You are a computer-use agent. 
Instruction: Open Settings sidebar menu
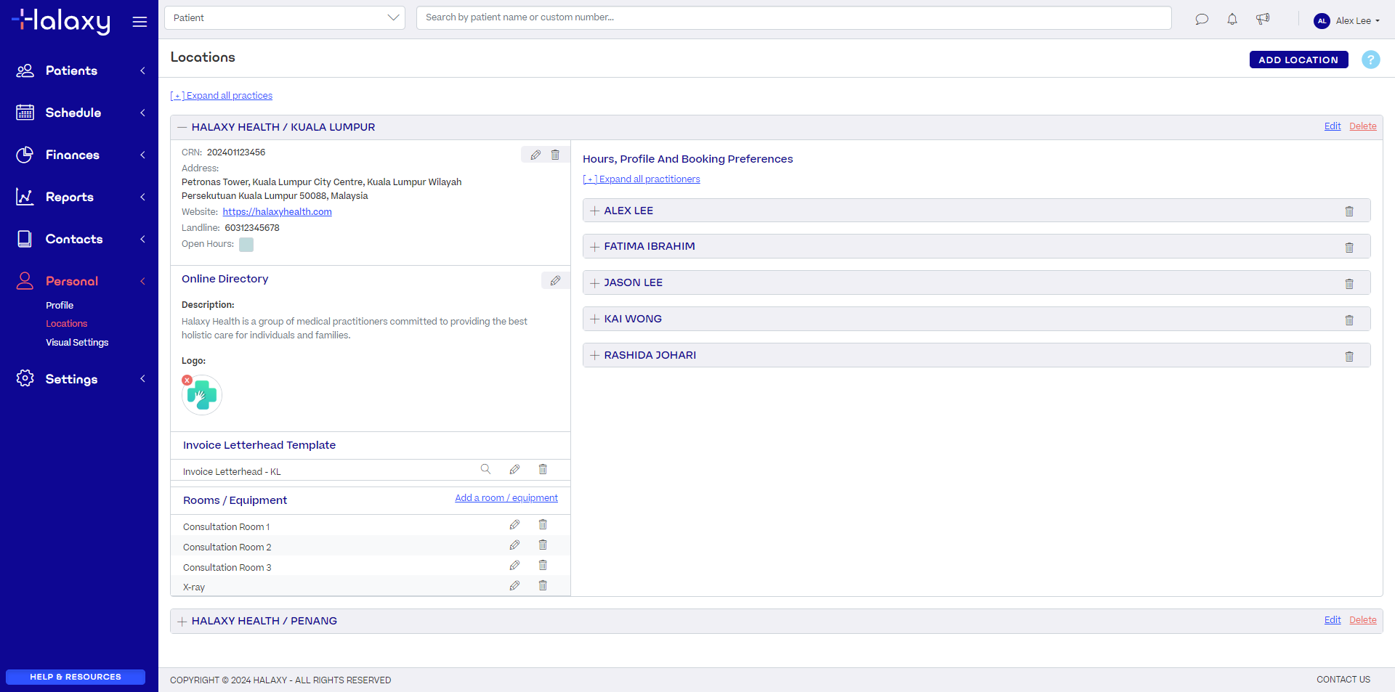(79, 379)
